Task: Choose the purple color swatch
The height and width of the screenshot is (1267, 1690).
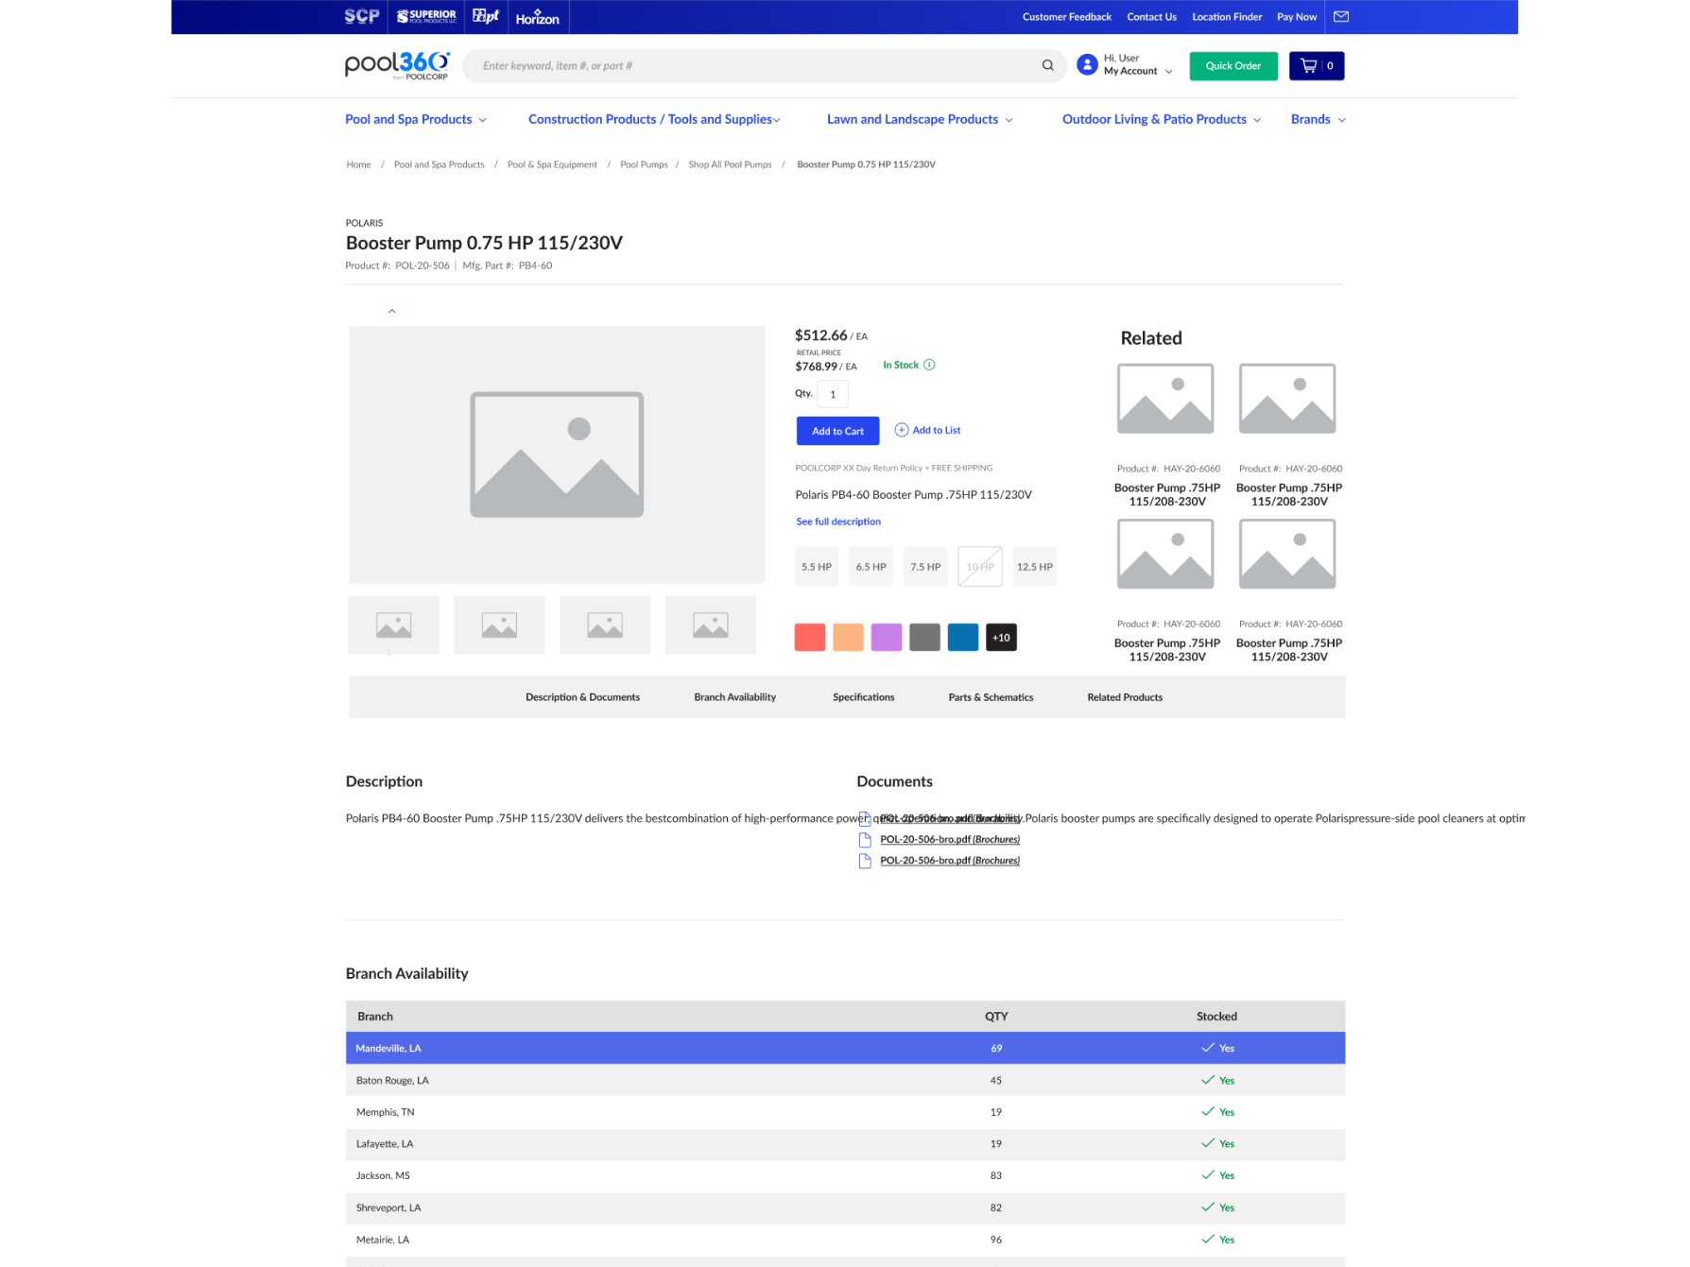Action: (887, 638)
